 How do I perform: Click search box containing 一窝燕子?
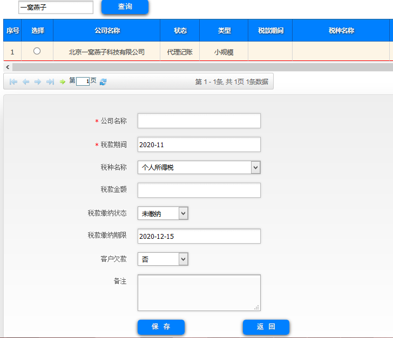tap(56, 7)
